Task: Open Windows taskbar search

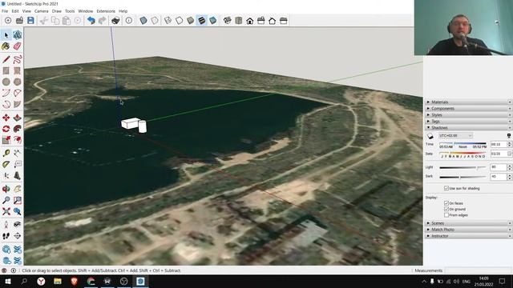Action: point(24,281)
